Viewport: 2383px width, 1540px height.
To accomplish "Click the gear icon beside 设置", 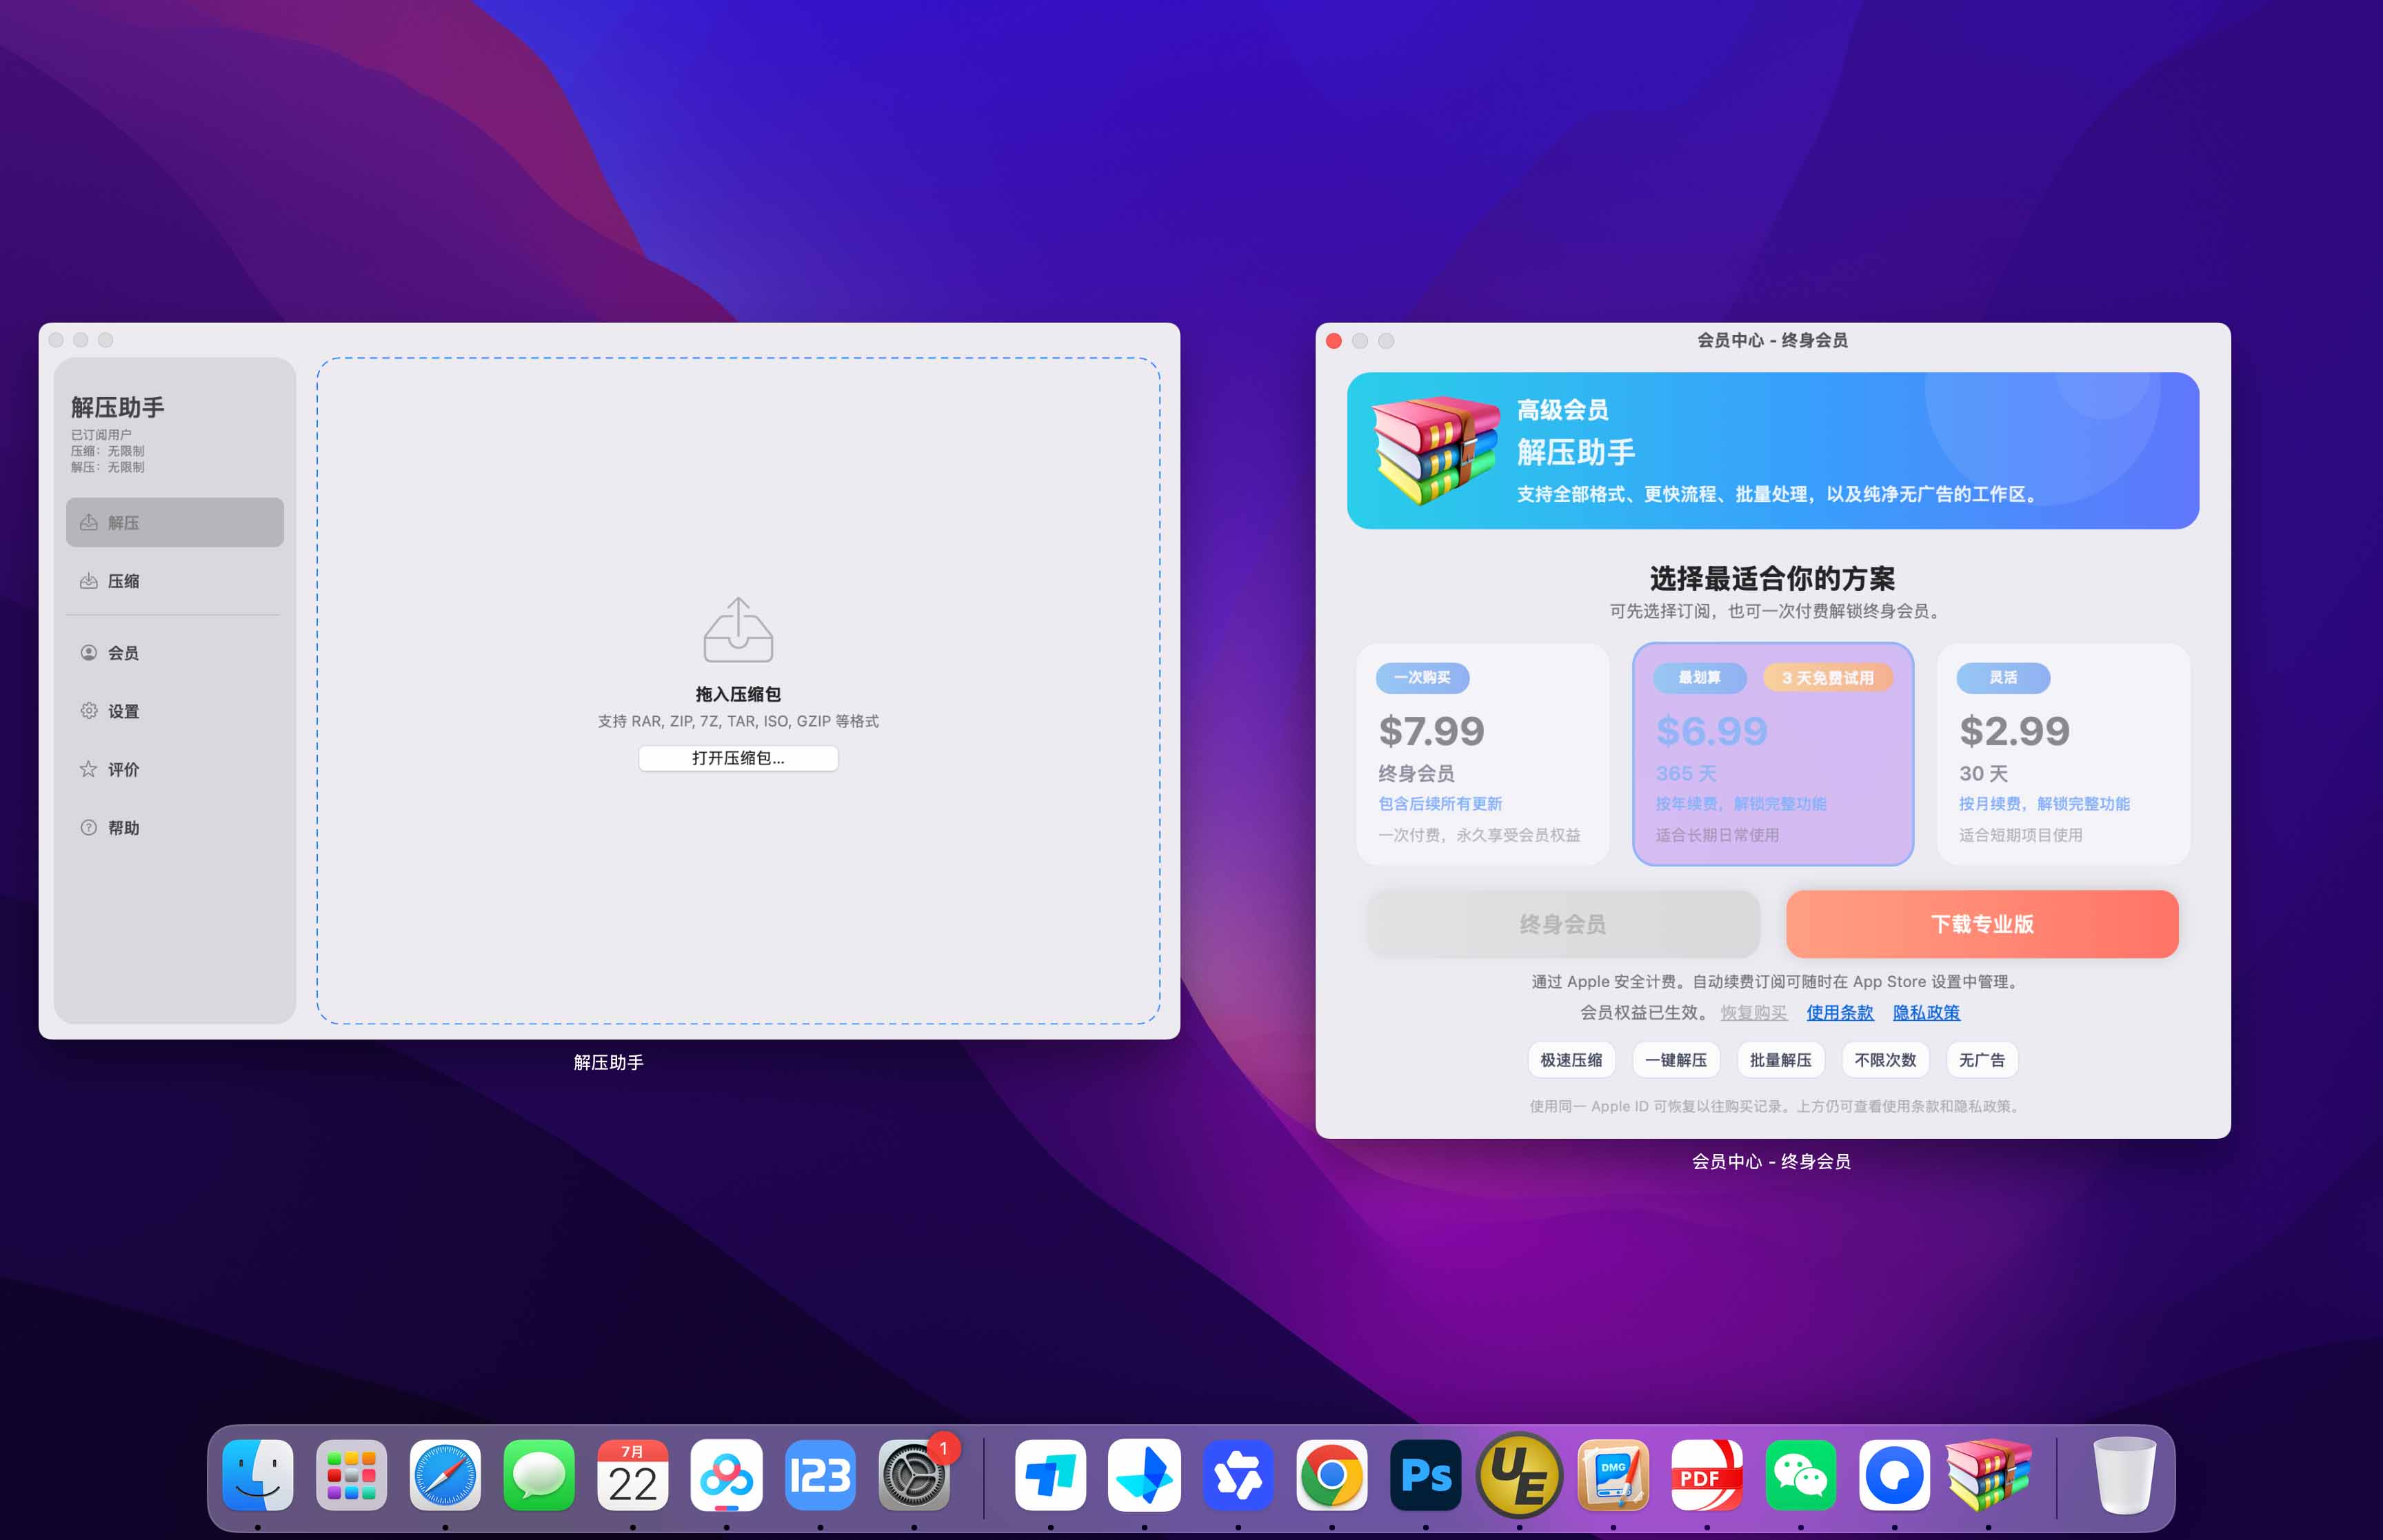I will tap(89, 711).
